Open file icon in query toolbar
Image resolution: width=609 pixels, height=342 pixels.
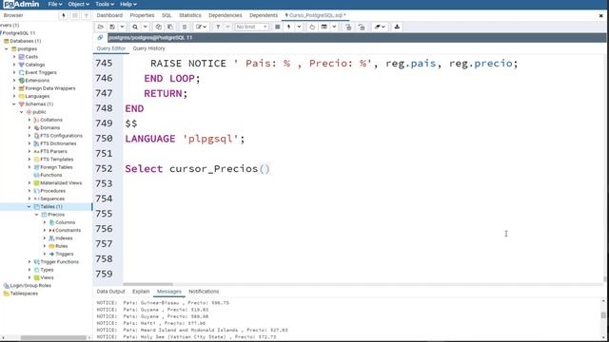click(x=101, y=27)
